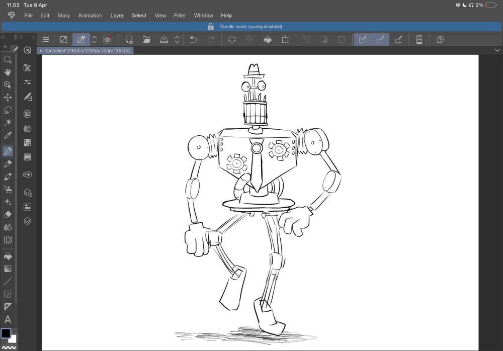
Task: Select the Blend tool
Action: (x=8, y=227)
